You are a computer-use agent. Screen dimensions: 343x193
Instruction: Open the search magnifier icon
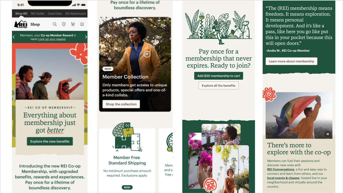click(55, 24)
